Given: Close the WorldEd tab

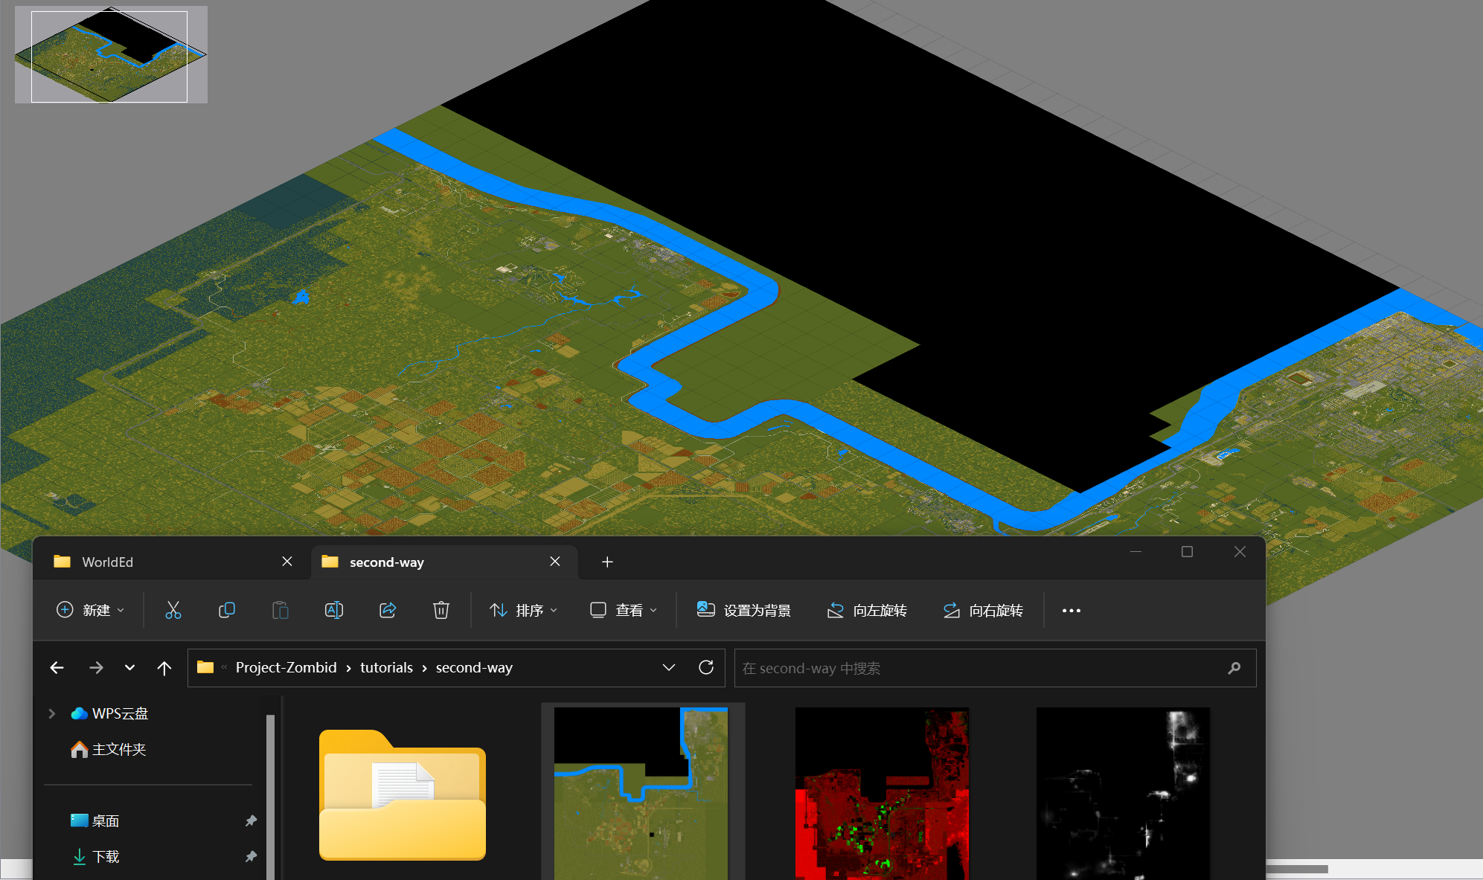Looking at the screenshot, I should 287,562.
